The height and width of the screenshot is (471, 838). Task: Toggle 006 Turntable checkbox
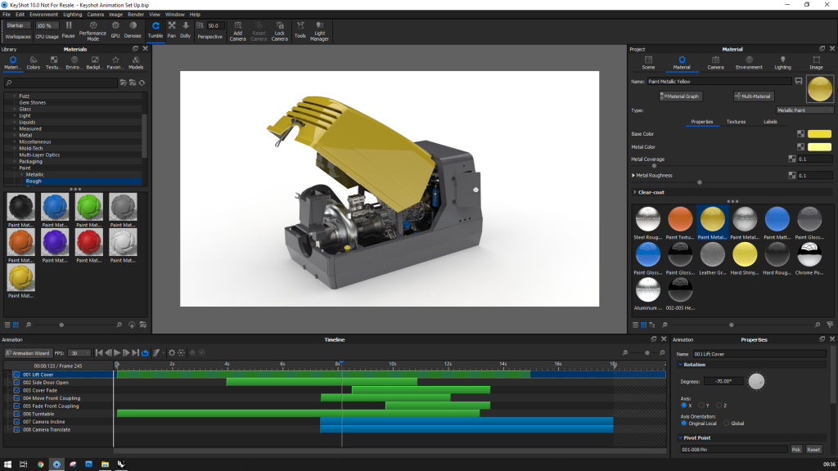[x=16, y=414]
